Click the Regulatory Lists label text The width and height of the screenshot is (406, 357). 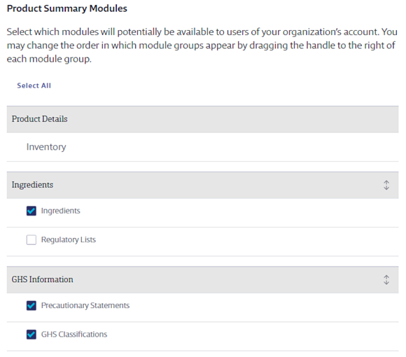pos(69,239)
